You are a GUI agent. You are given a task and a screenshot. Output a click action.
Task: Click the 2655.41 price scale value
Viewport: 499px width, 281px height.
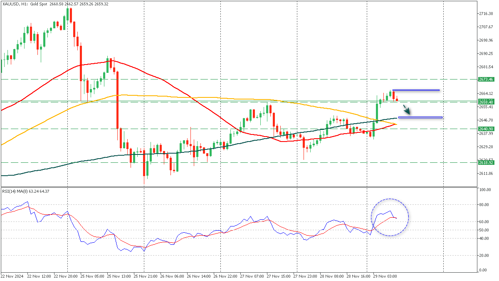486,107
